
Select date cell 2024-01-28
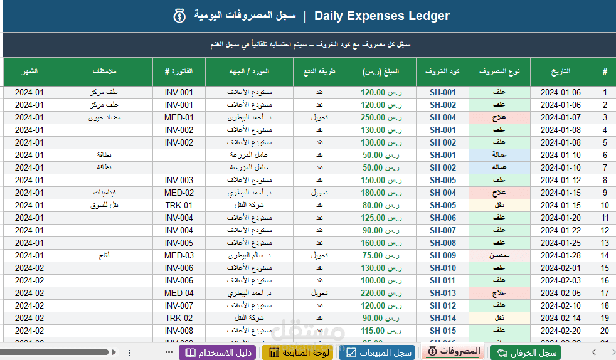point(561,255)
